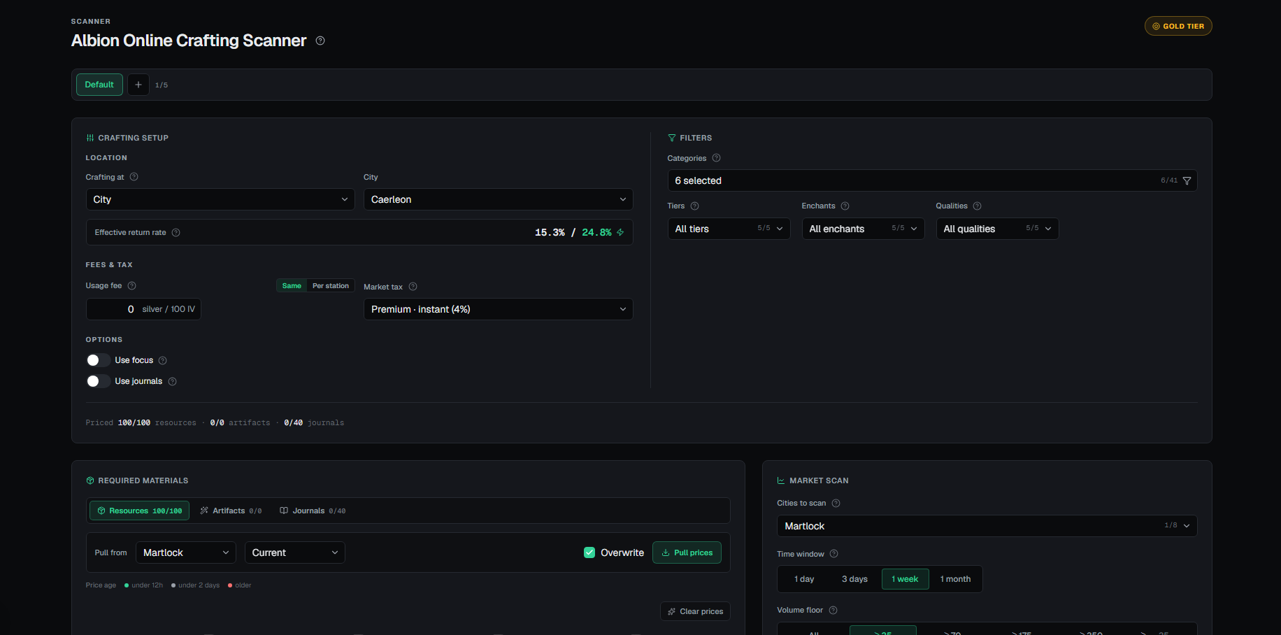Click help icon beside Effective return rate
Image resolution: width=1281 pixels, height=635 pixels.
(176, 233)
